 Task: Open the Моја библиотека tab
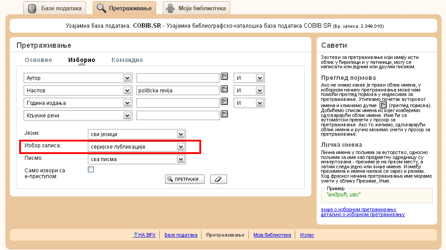click(x=196, y=8)
